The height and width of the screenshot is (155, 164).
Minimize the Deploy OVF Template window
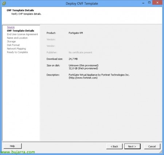click(x=143, y=3)
